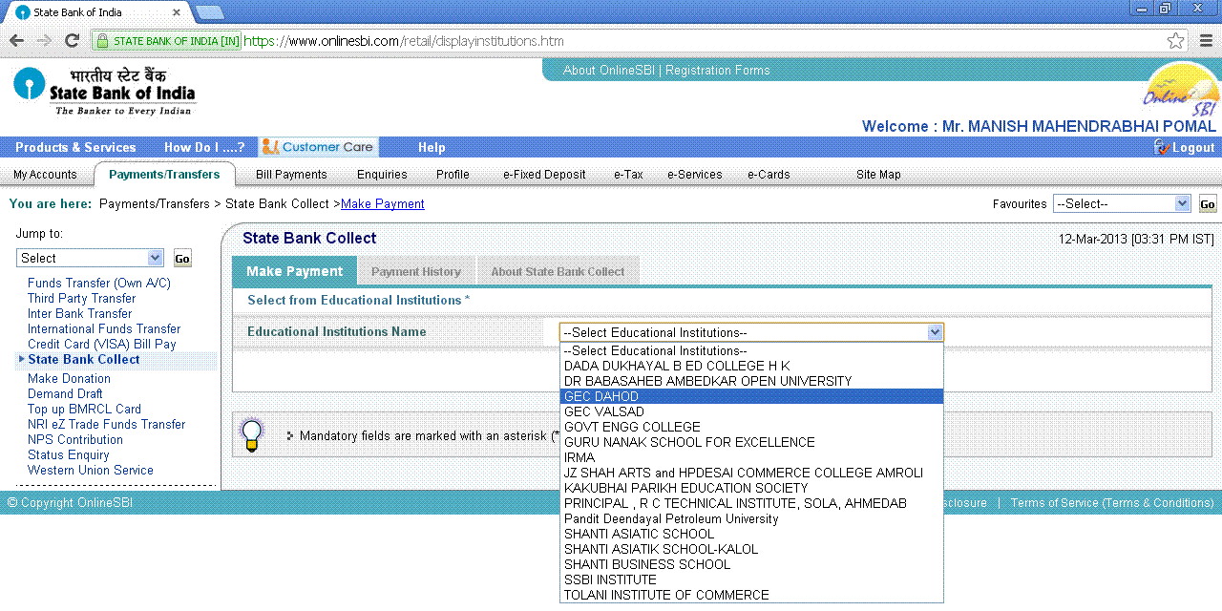Click the lightbulb hint icon
This screenshot has width=1222, height=611.
pyautogui.click(x=251, y=434)
